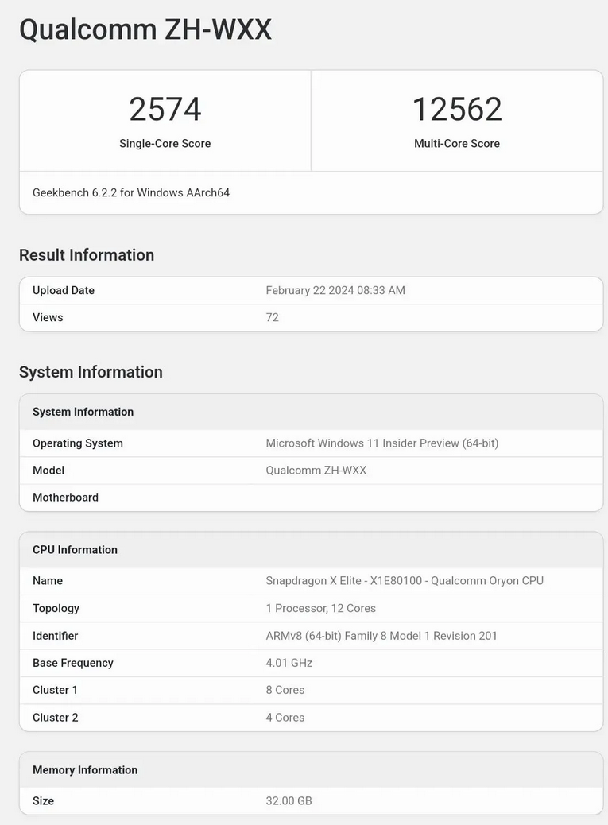Click the Model row label

click(48, 471)
